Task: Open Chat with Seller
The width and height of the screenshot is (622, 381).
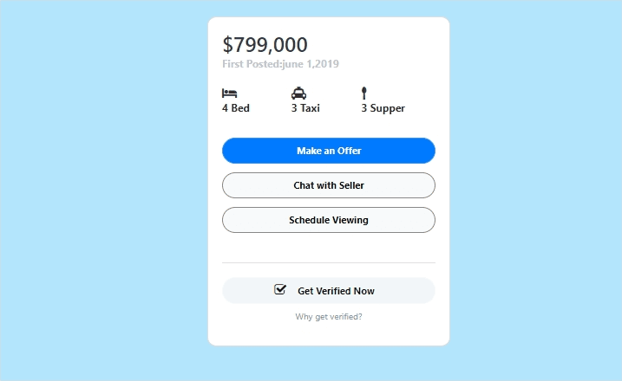Action: click(x=329, y=185)
